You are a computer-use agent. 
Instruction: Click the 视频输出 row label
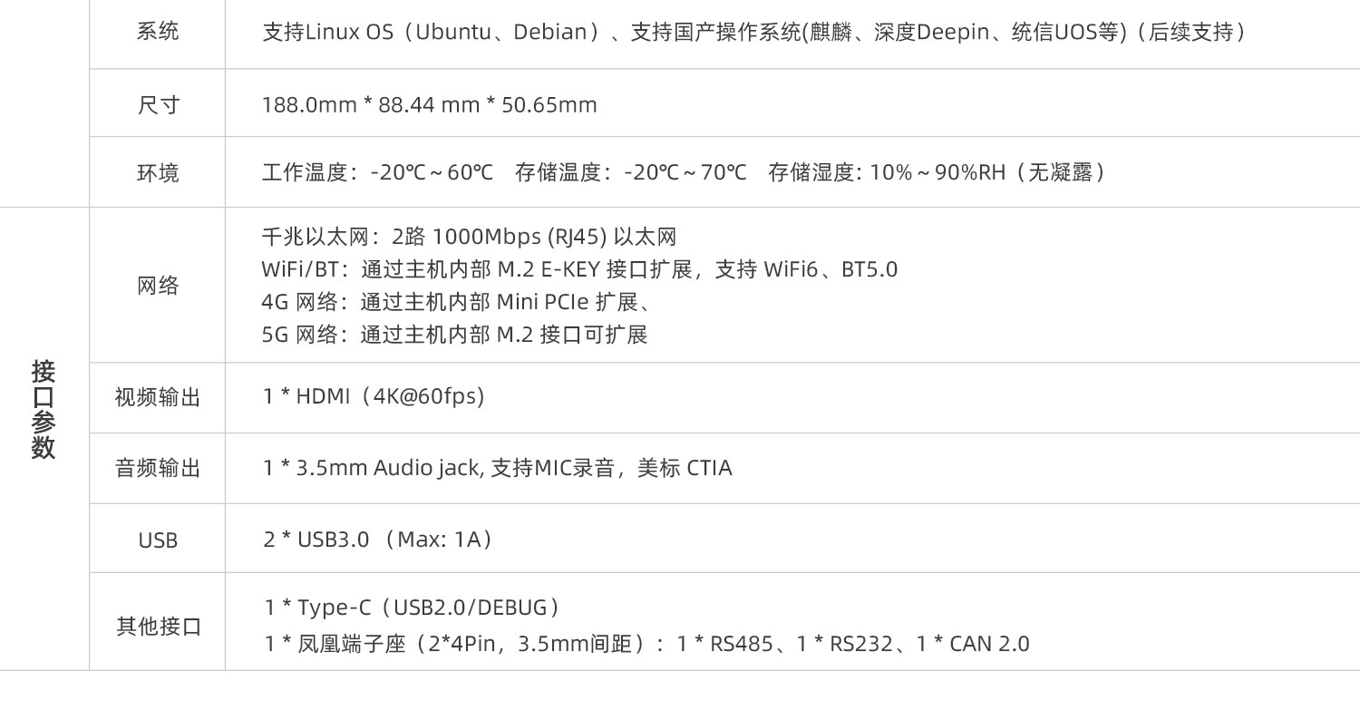(158, 397)
